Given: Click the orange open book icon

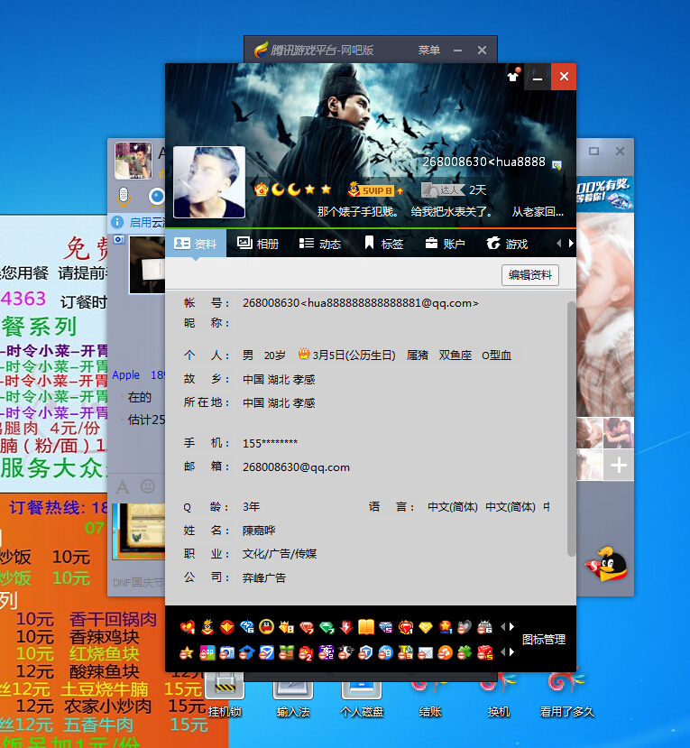Looking at the screenshot, I should [x=366, y=627].
